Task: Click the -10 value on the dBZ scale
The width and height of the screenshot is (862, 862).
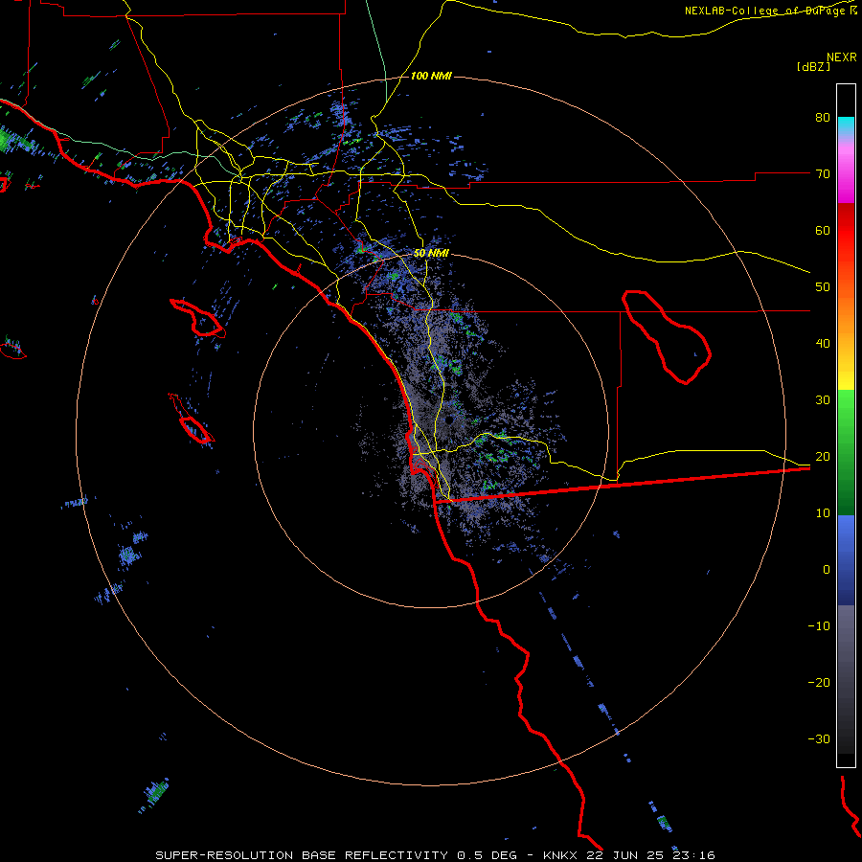Action: point(819,626)
